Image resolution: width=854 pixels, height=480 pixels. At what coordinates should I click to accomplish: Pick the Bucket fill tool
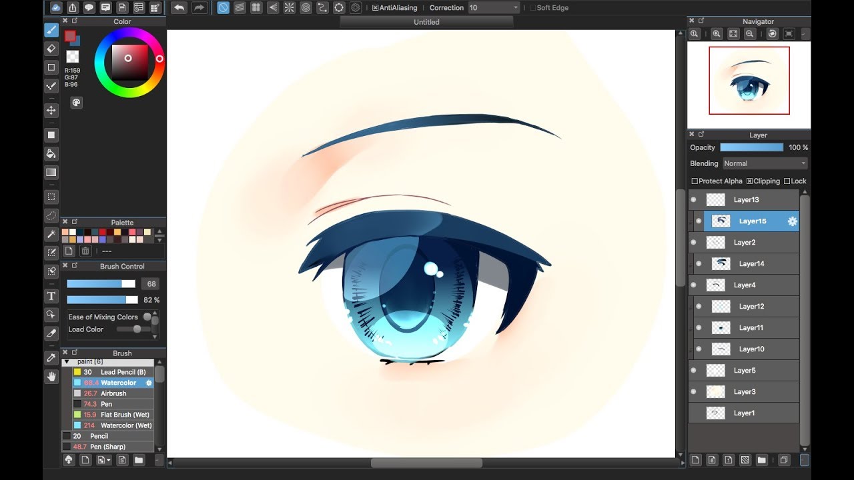[x=51, y=153]
